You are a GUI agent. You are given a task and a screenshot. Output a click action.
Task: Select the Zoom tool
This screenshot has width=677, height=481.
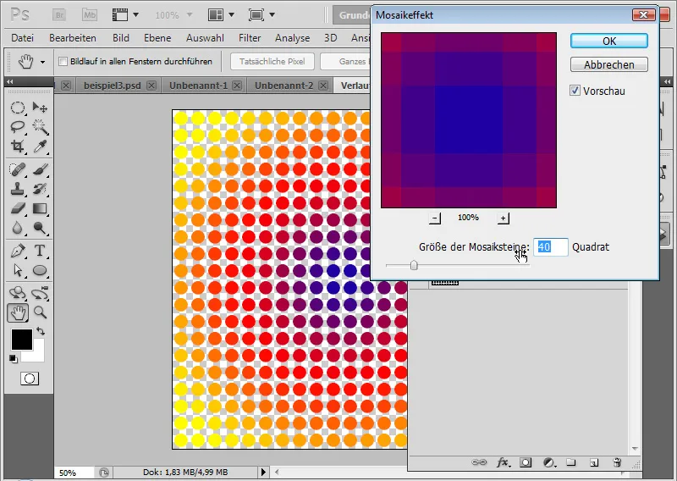40,312
